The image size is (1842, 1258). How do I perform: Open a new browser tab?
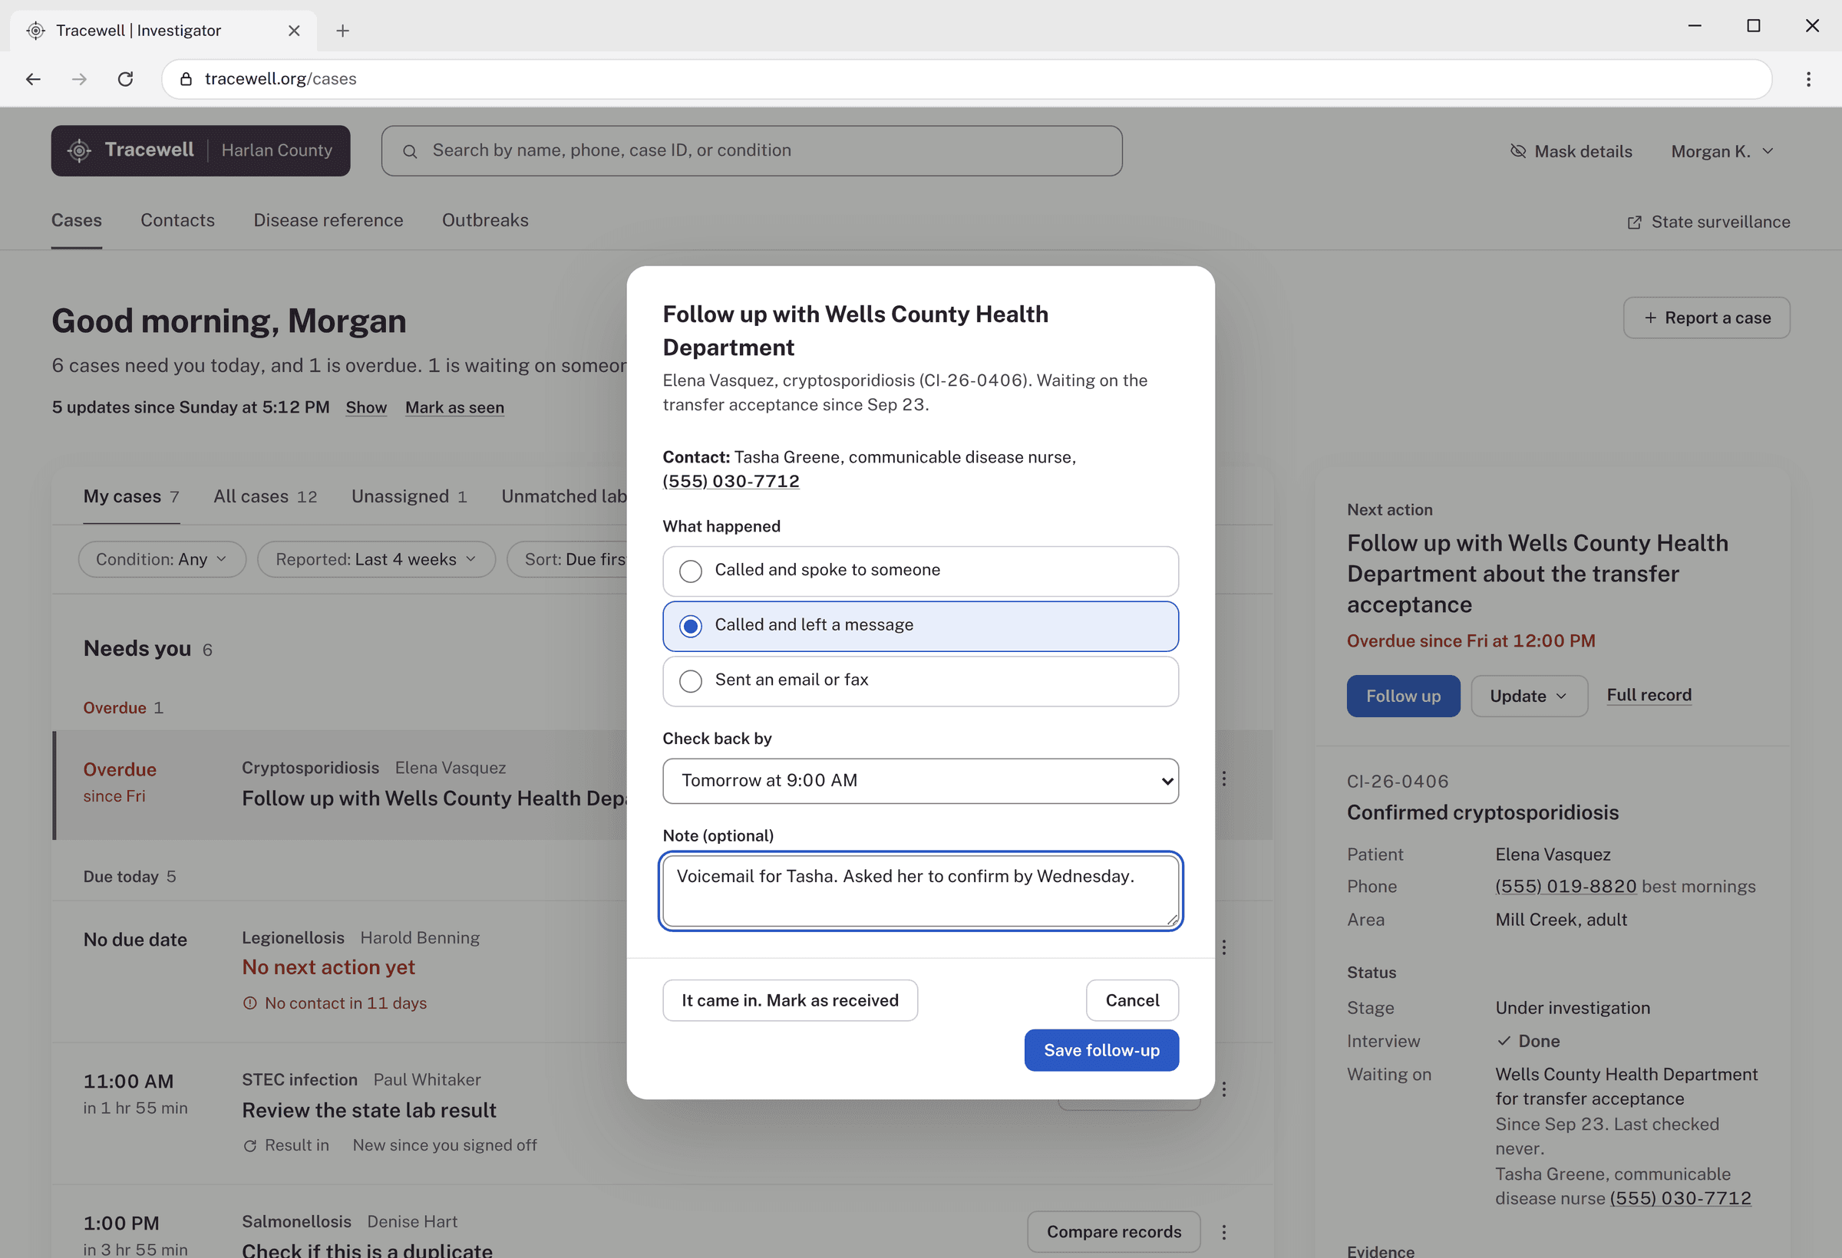click(342, 31)
